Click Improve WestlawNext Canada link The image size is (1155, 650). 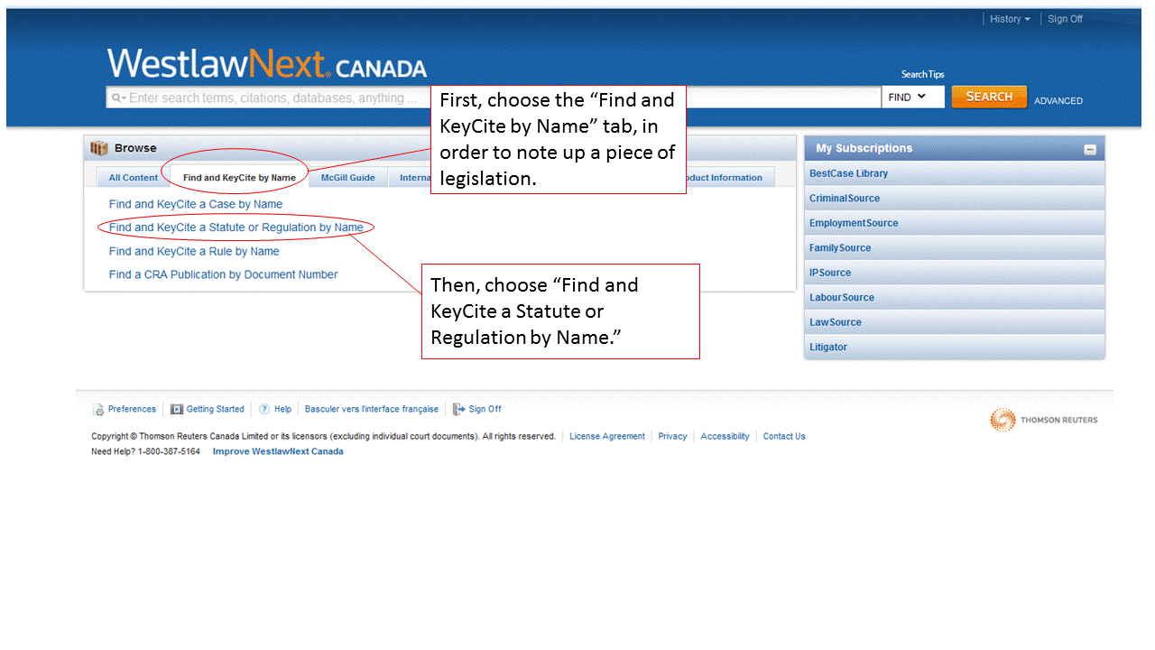click(278, 451)
